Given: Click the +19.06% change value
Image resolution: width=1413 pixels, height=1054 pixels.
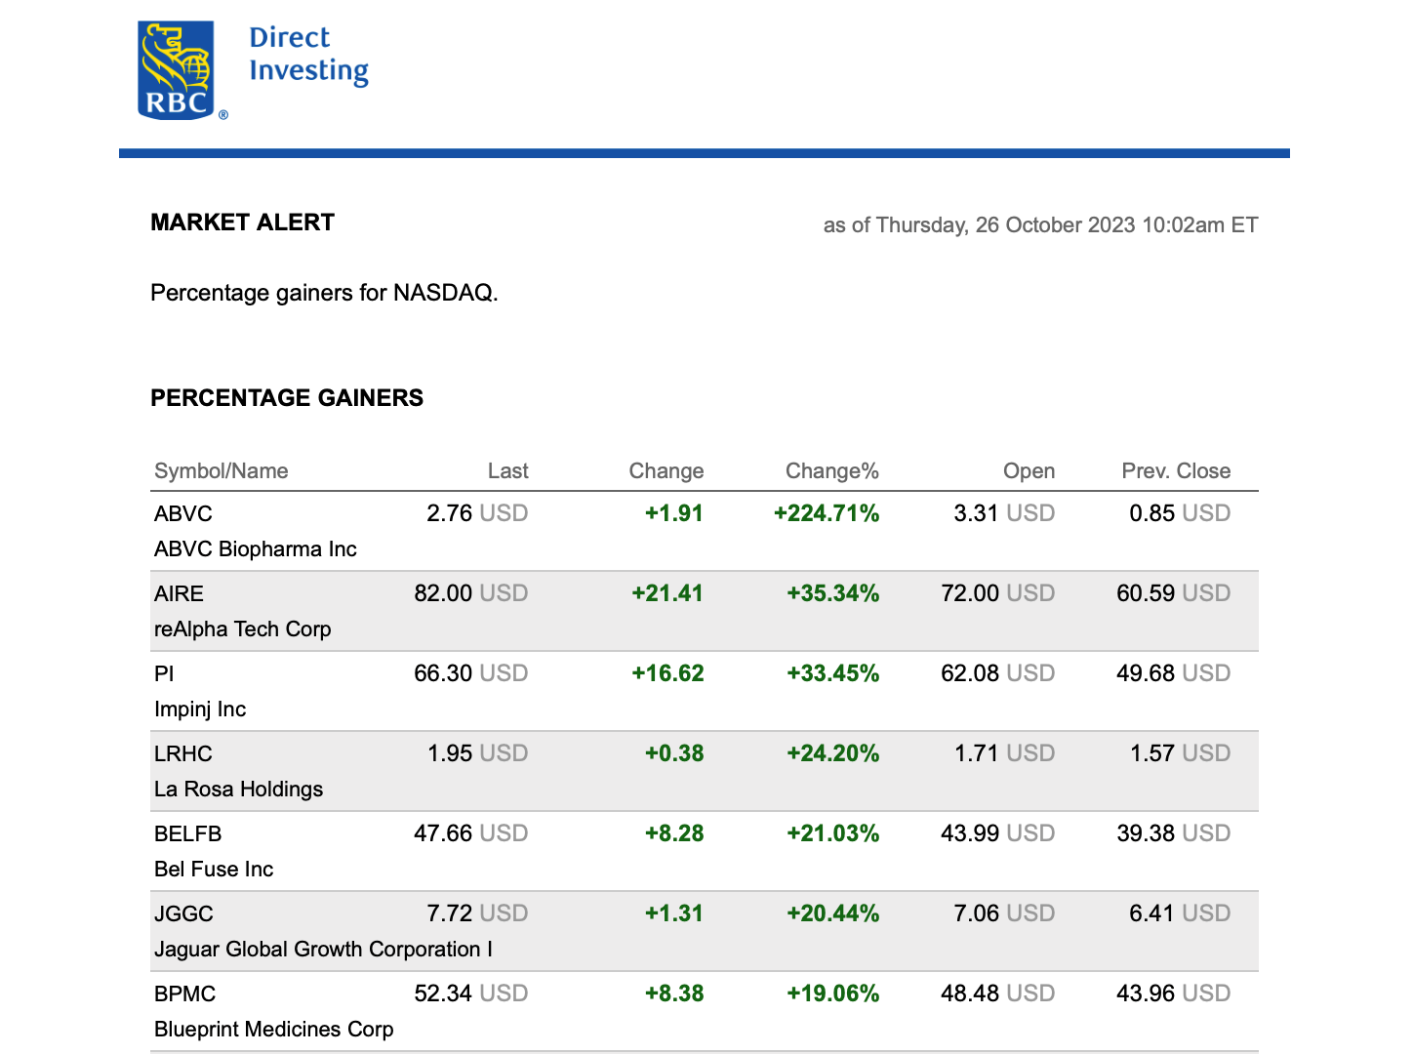Looking at the screenshot, I should pyautogui.click(x=833, y=993).
